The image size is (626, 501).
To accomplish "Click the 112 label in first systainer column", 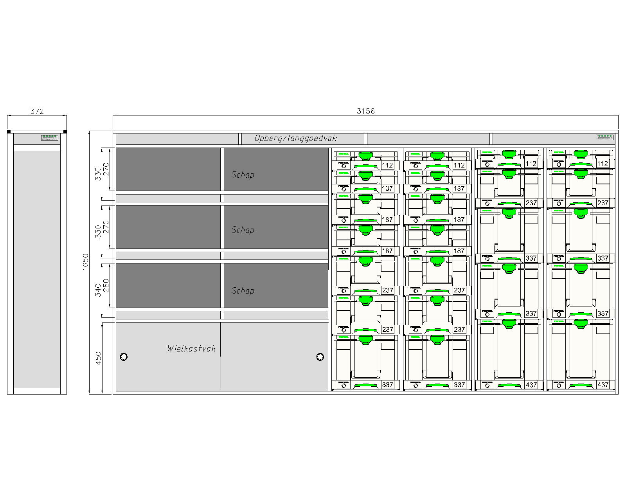I will (x=387, y=165).
